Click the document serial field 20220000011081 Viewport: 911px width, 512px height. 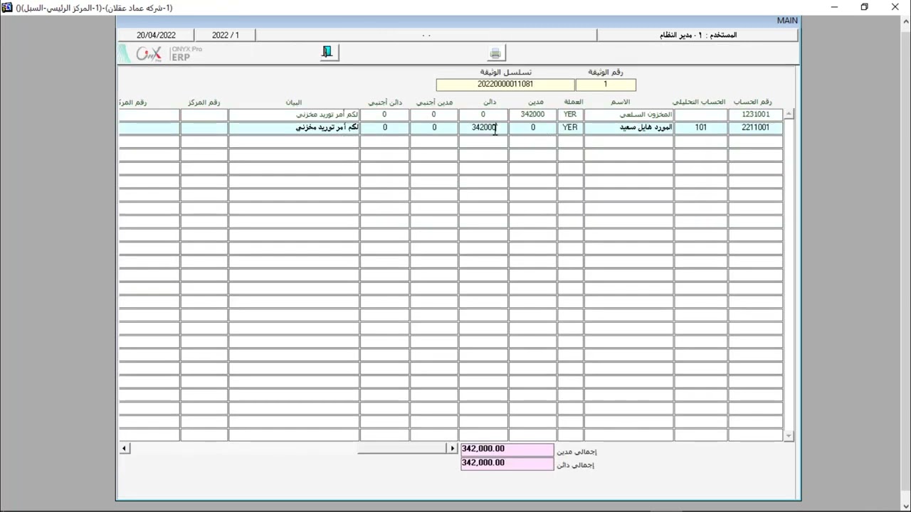click(x=505, y=85)
